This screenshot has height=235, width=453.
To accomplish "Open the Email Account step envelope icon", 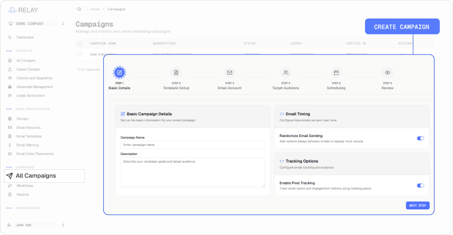I will [x=230, y=72].
